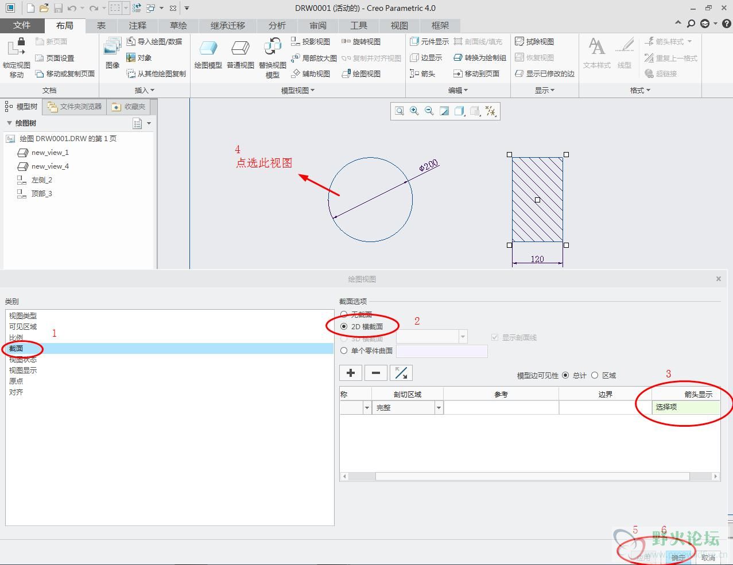Insert a Revolved View (旋转视图)
This screenshot has height=565, width=733.
361,42
